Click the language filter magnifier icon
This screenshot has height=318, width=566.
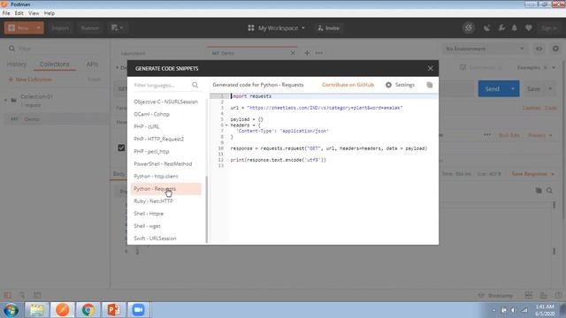[195, 85]
